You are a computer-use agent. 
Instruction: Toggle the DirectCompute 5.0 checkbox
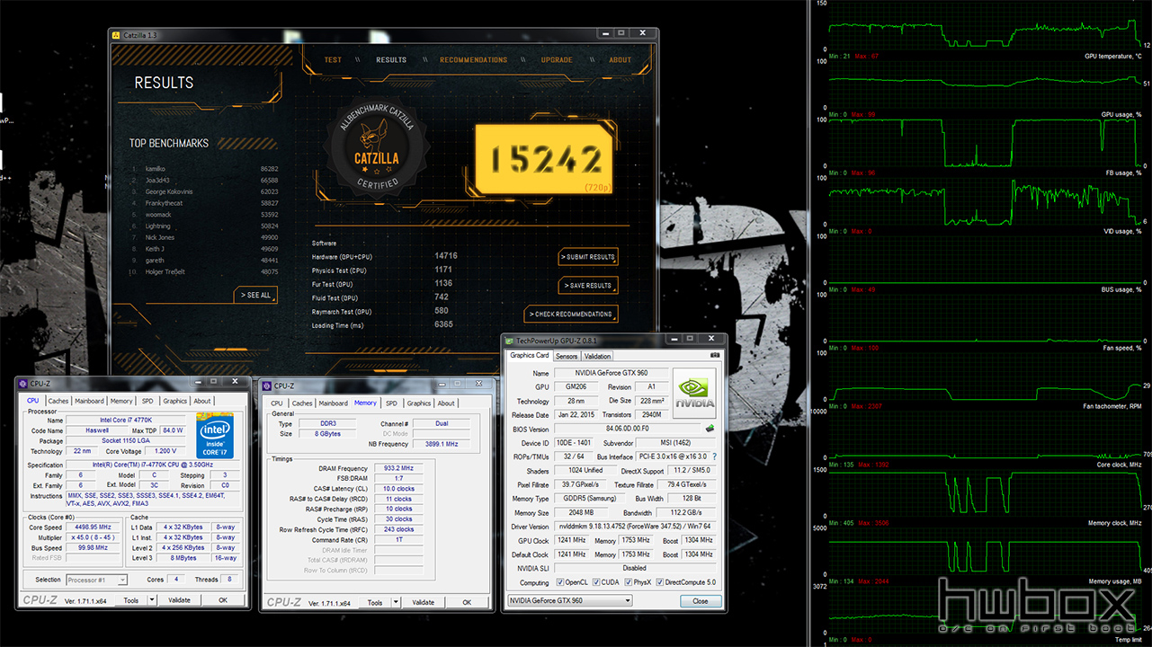660,582
